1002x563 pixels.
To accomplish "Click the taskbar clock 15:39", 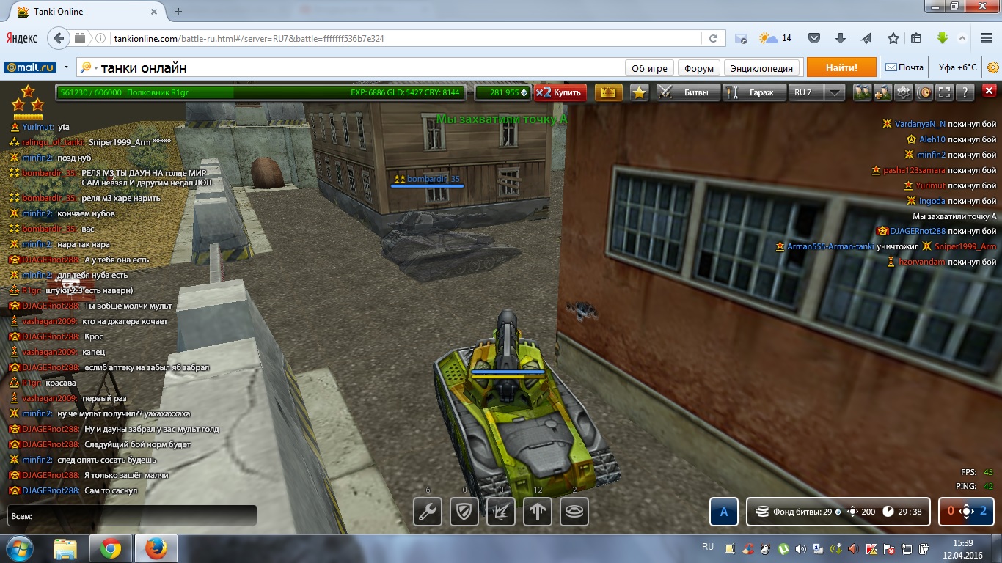I will (x=962, y=543).
